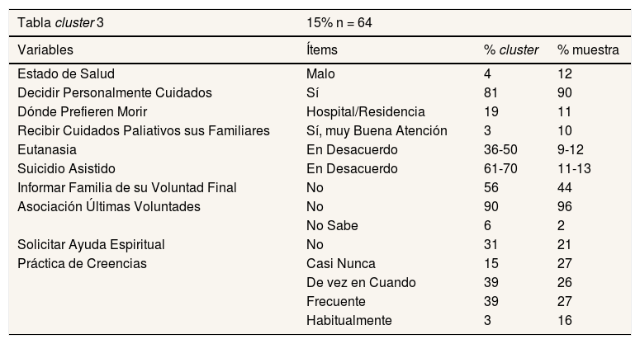640x344 pixels.
Task: Select the 'Asociación Últimas Voluntades' cell
Action: [x=109, y=206]
